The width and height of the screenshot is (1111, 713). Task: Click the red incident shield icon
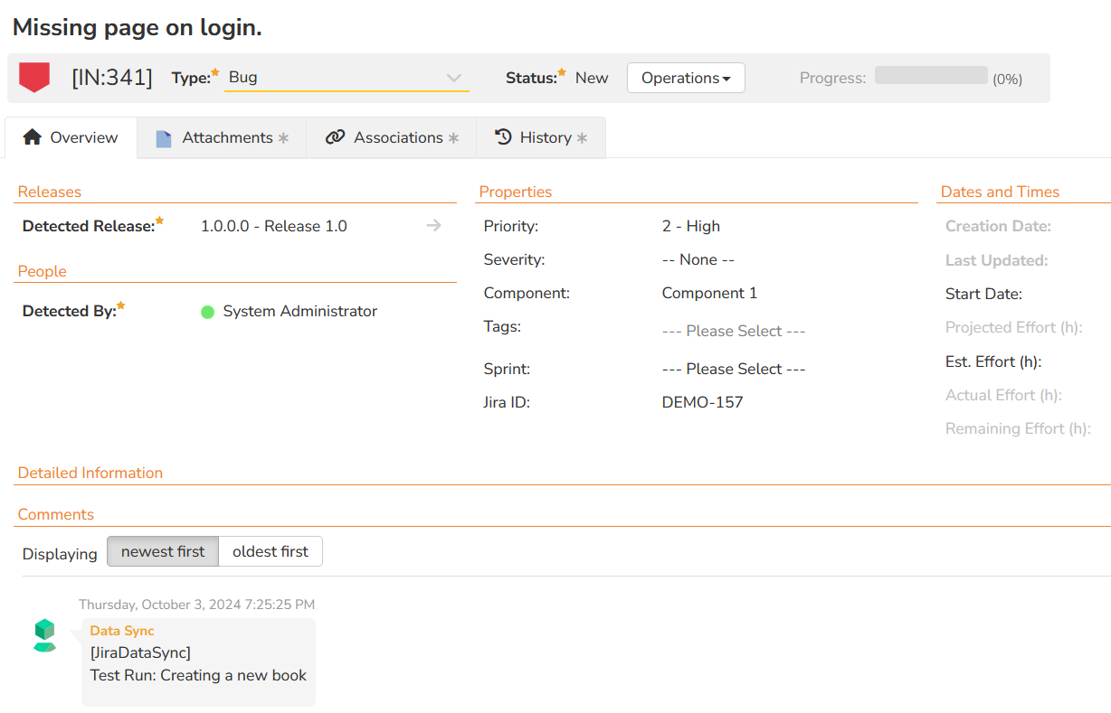(x=34, y=78)
